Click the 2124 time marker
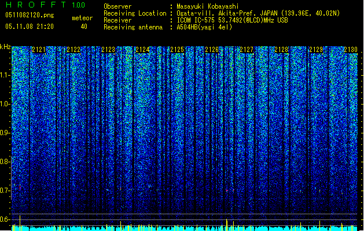This screenshot has height=231, width=364. [142, 50]
